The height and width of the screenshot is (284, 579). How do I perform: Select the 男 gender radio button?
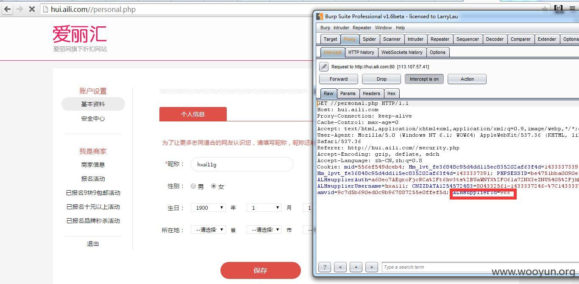coord(193,186)
